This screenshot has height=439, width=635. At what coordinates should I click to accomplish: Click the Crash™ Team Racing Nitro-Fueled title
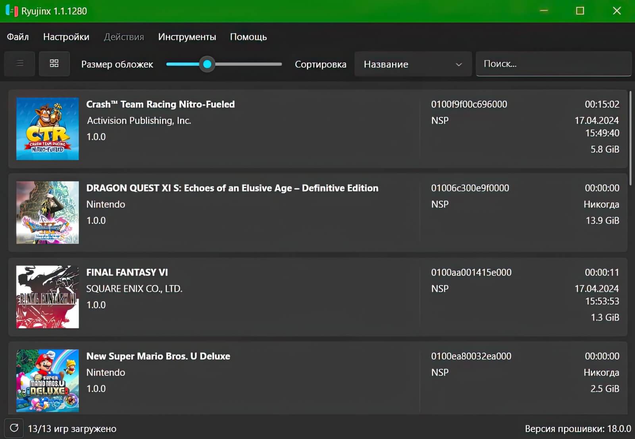[160, 104]
